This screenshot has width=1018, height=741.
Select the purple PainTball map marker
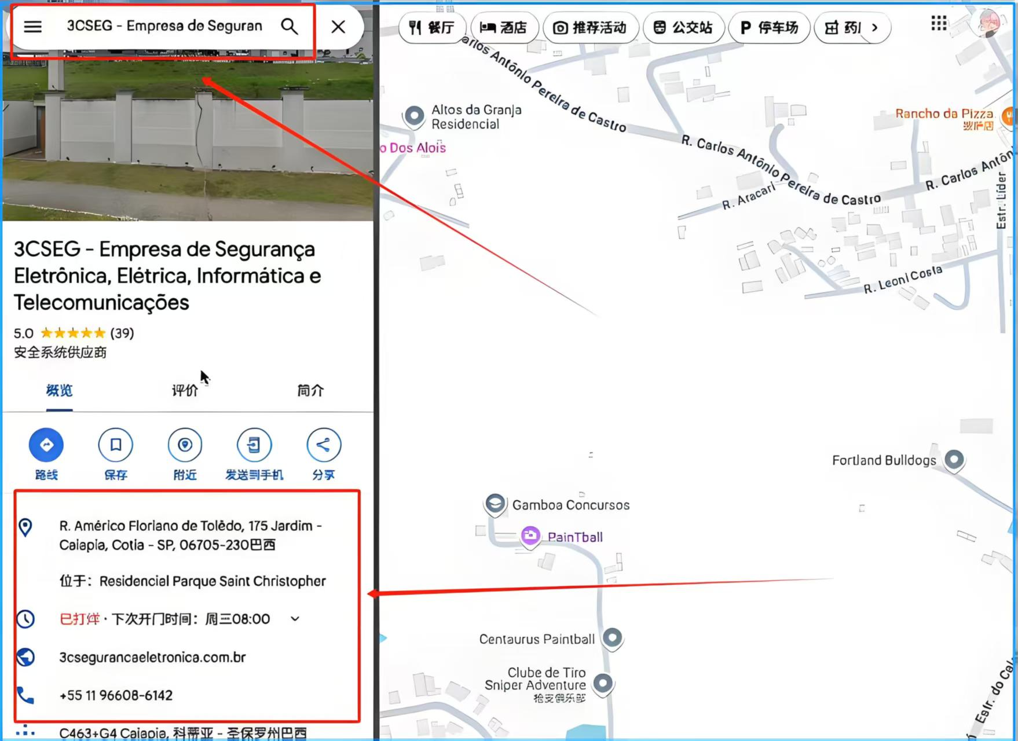[530, 537]
